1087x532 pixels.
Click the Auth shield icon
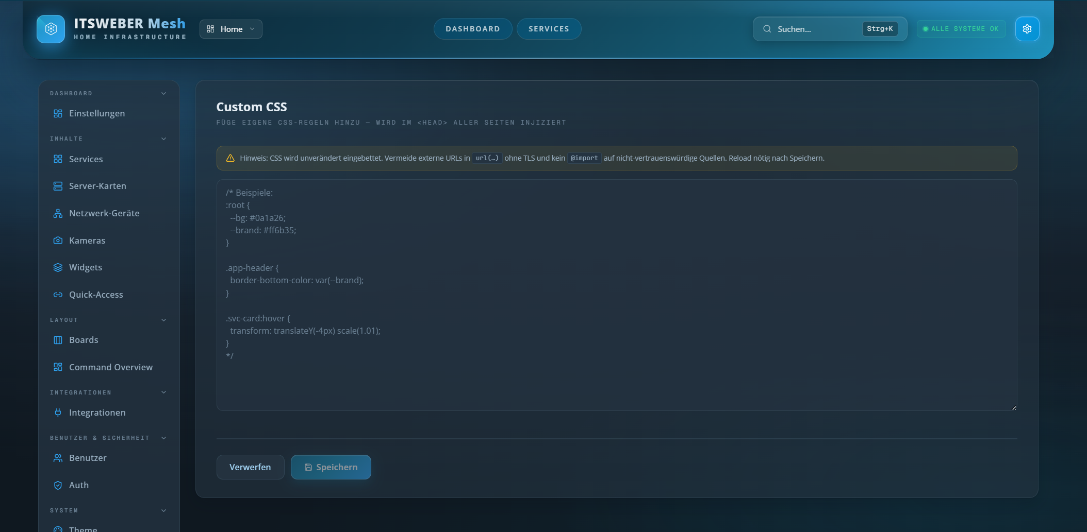[x=58, y=485]
